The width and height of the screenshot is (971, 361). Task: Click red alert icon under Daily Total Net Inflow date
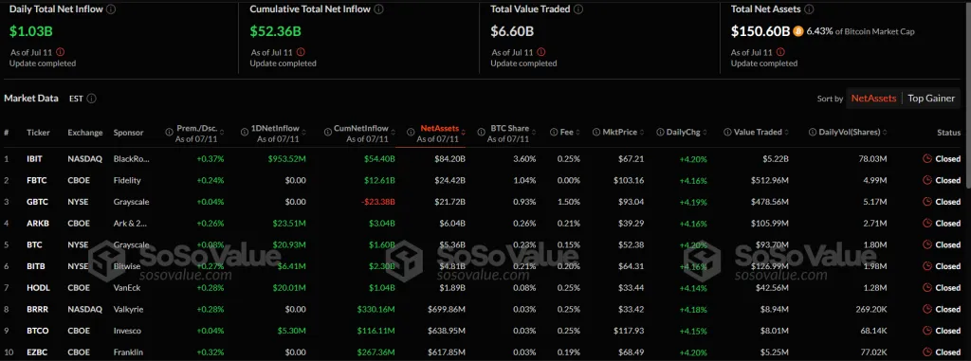[x=60, y=53]
